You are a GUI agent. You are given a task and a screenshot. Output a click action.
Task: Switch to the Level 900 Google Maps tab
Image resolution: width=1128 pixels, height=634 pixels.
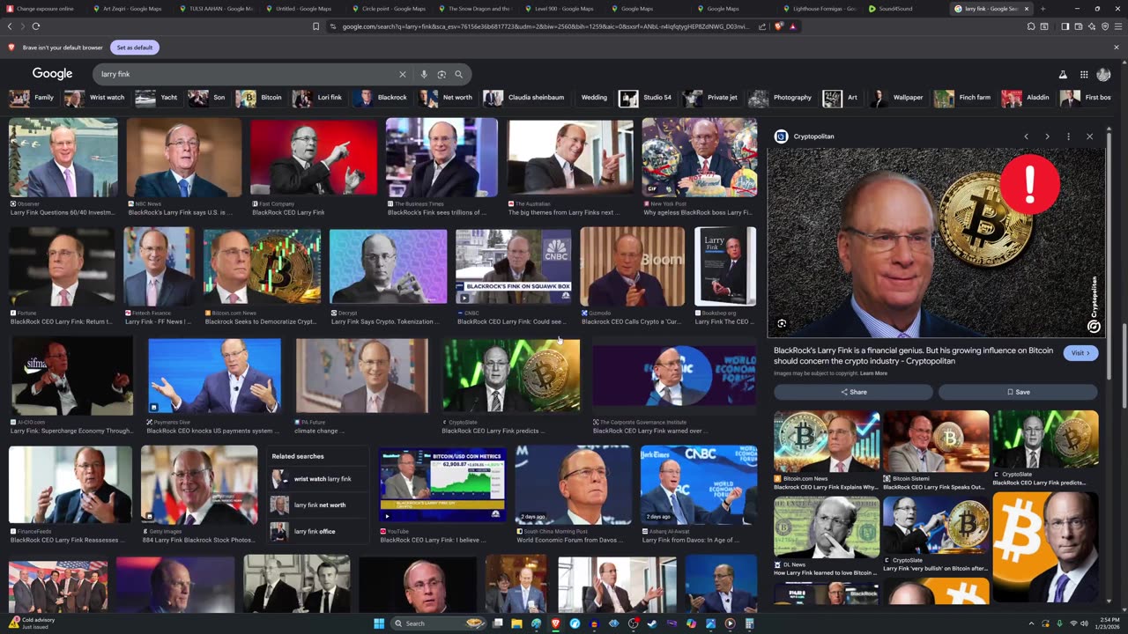point(560,9)
